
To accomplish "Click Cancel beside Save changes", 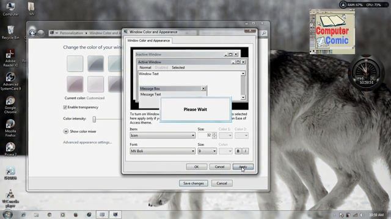I will (222, 183).
